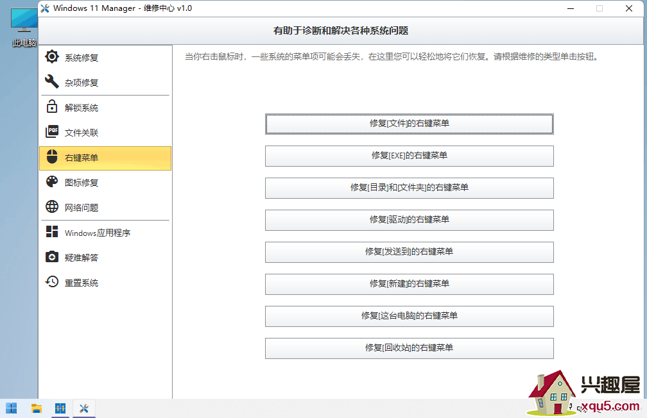Switch to the 杂项修复 section

[105, 82]
